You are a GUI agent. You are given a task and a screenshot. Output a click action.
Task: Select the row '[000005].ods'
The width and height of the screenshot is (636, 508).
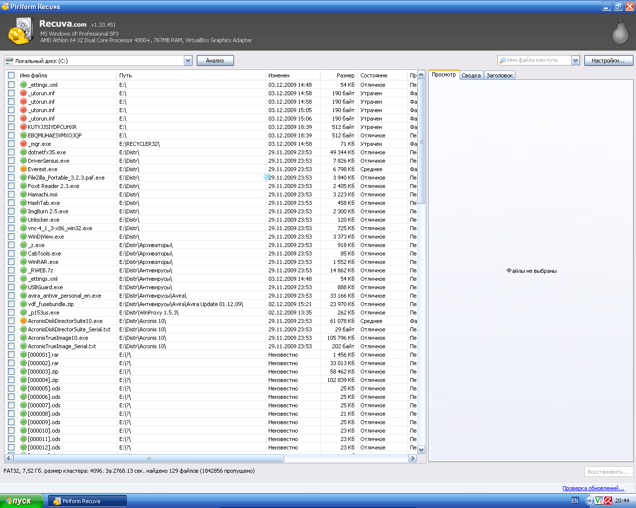tap(211, 388)
